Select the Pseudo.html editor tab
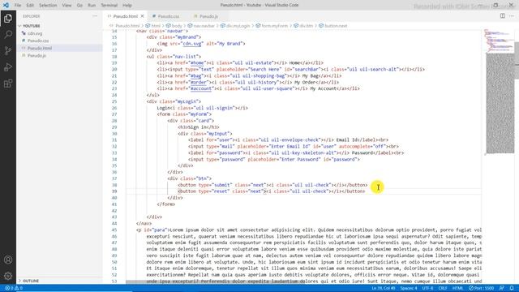 click(125, 16)
